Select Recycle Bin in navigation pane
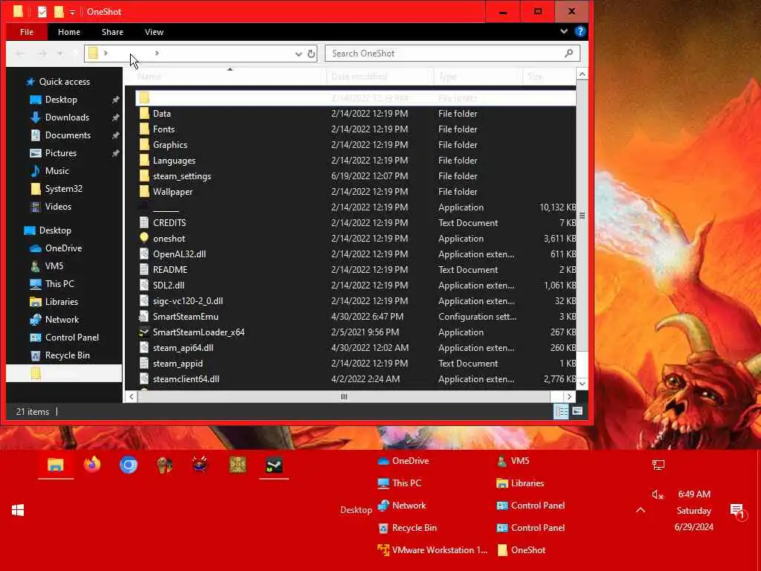Screen dimensions: 761x571 67,355
